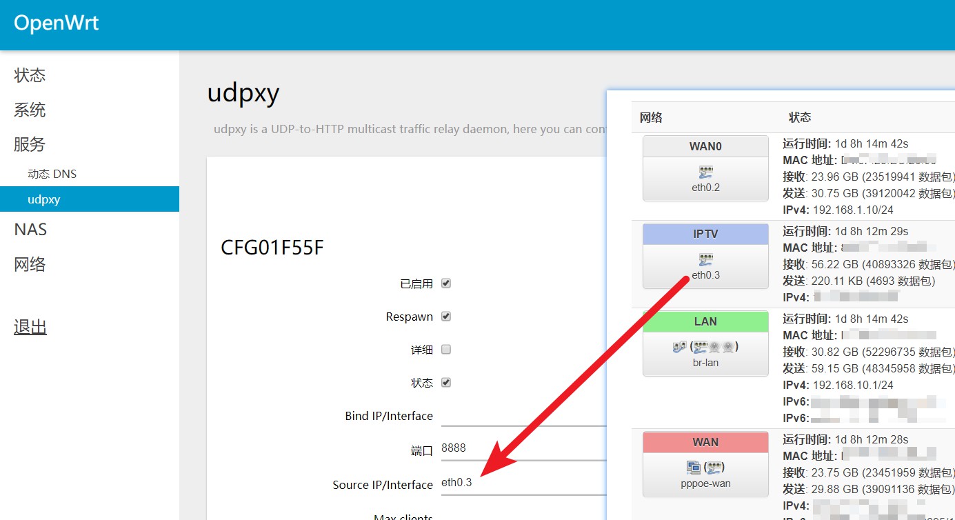Expand the 服务 menu section
This screenshot has height=520, width=955.
(x=30, y=144)
